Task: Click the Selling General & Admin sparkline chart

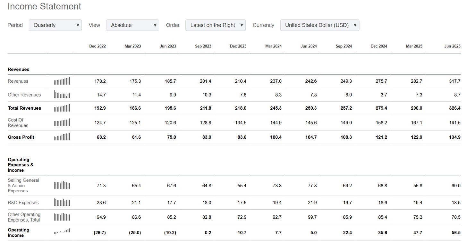Action: tap(62, 185)
